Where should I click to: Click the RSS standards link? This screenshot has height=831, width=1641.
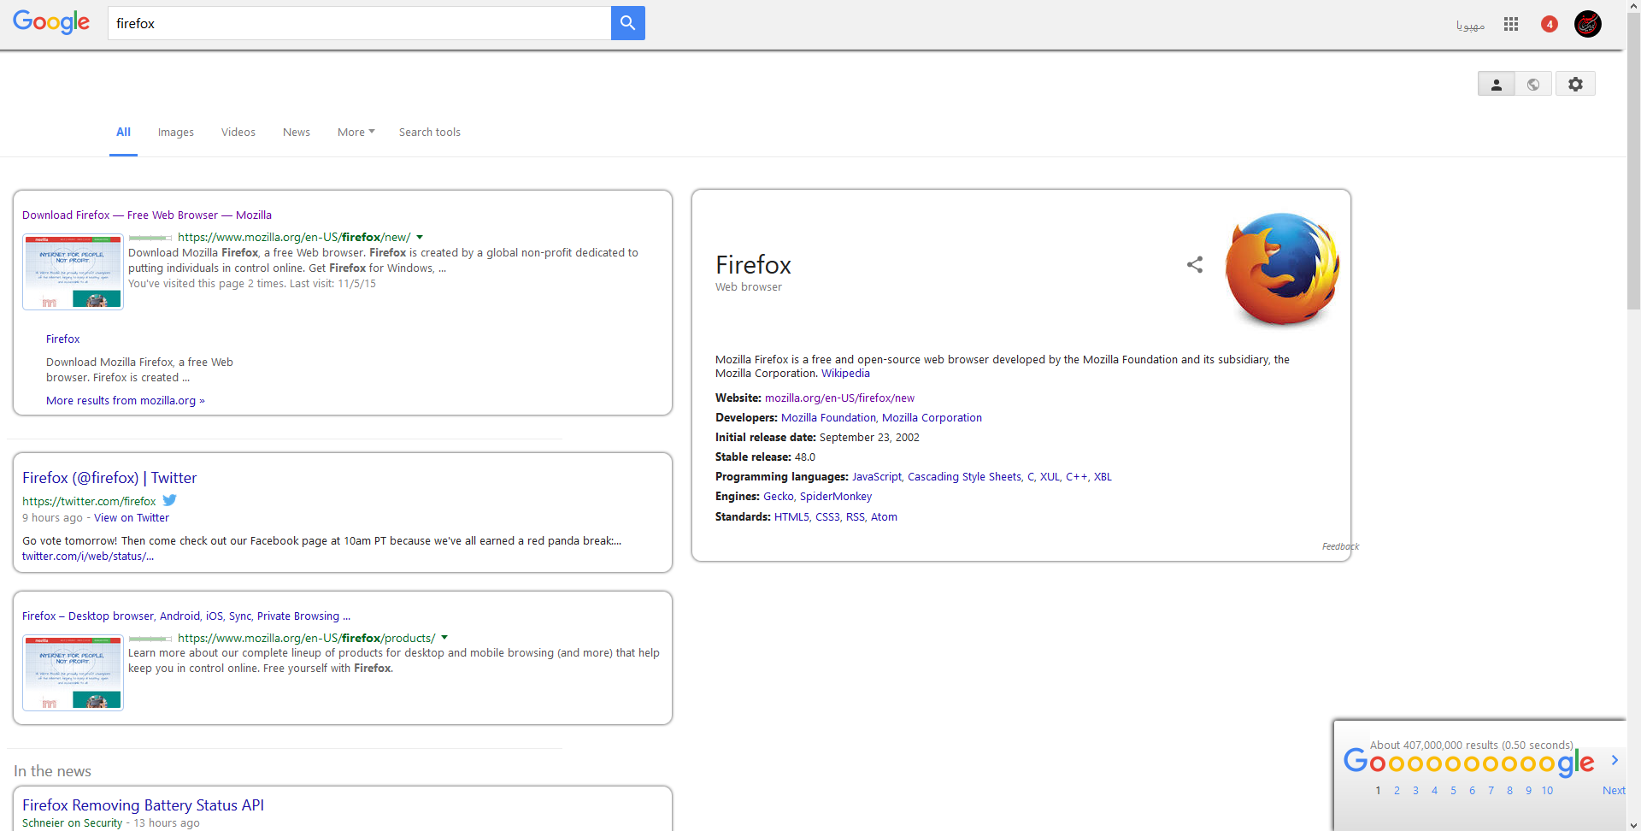(x=855, y=517)
